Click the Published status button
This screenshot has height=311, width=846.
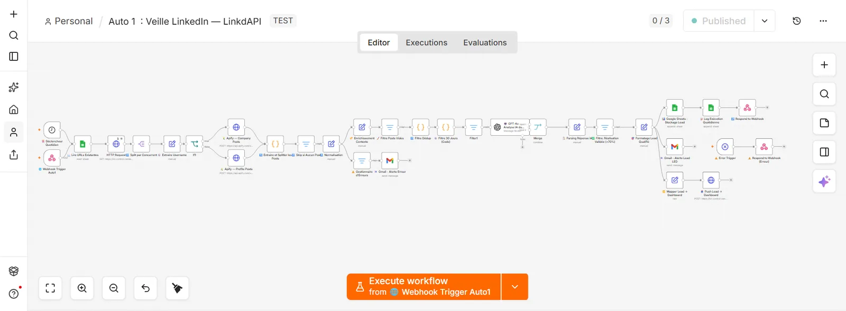(x=719, y=21)
